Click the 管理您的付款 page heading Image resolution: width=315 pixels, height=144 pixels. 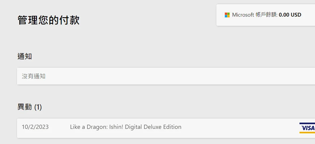click(x=48, y=20)
